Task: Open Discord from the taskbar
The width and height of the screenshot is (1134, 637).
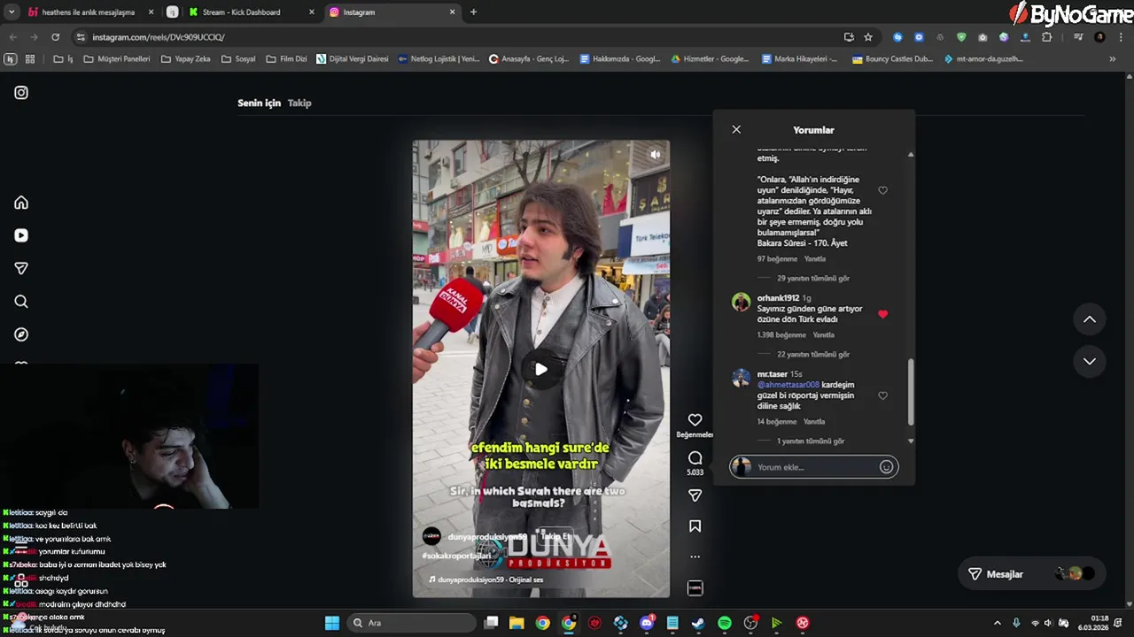Action: click(647, 623)
